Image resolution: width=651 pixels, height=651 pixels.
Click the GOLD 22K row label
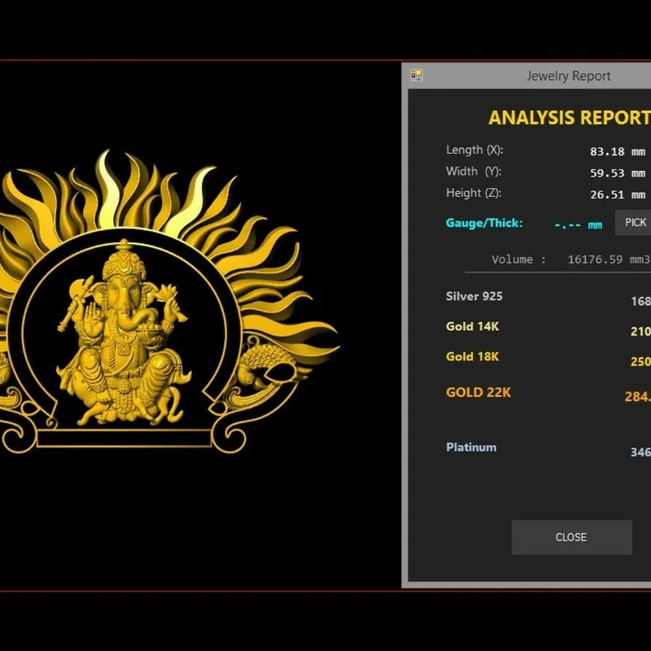(478, 392)
